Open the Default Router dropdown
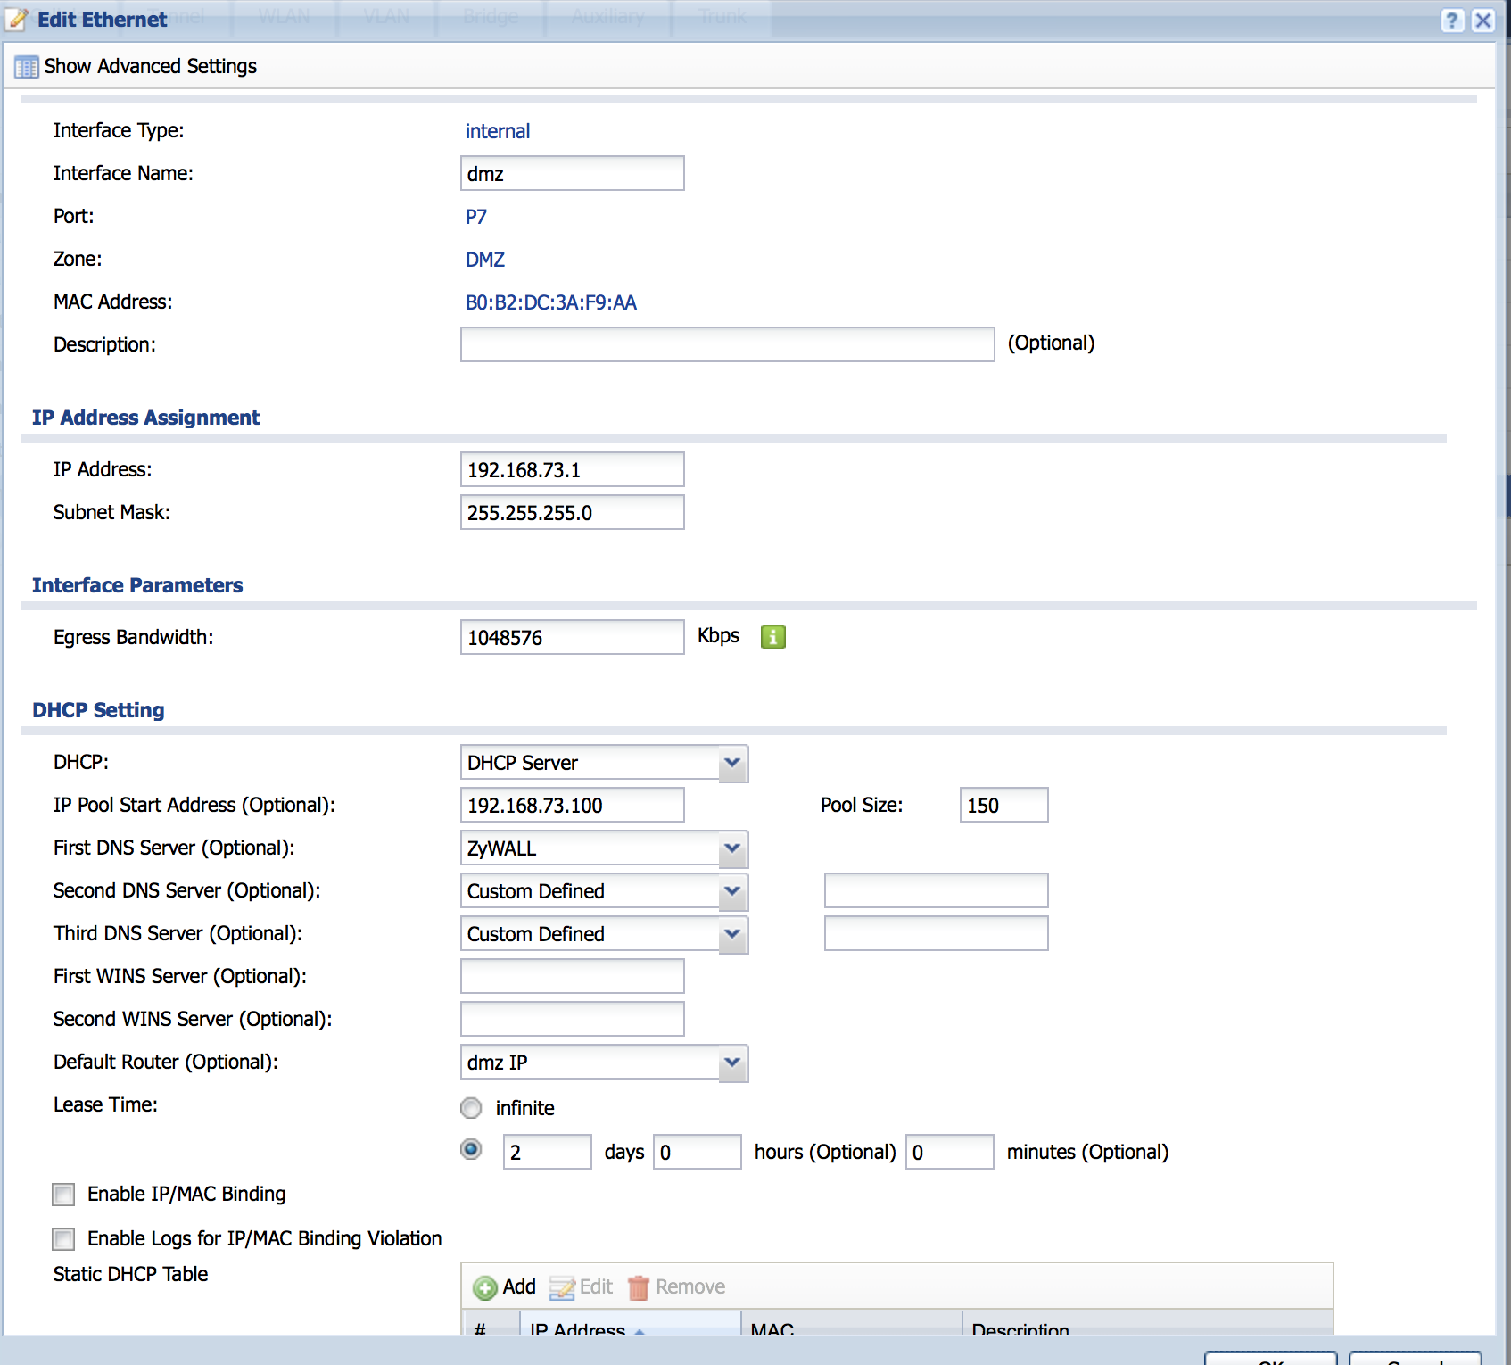 (731, 1063)
